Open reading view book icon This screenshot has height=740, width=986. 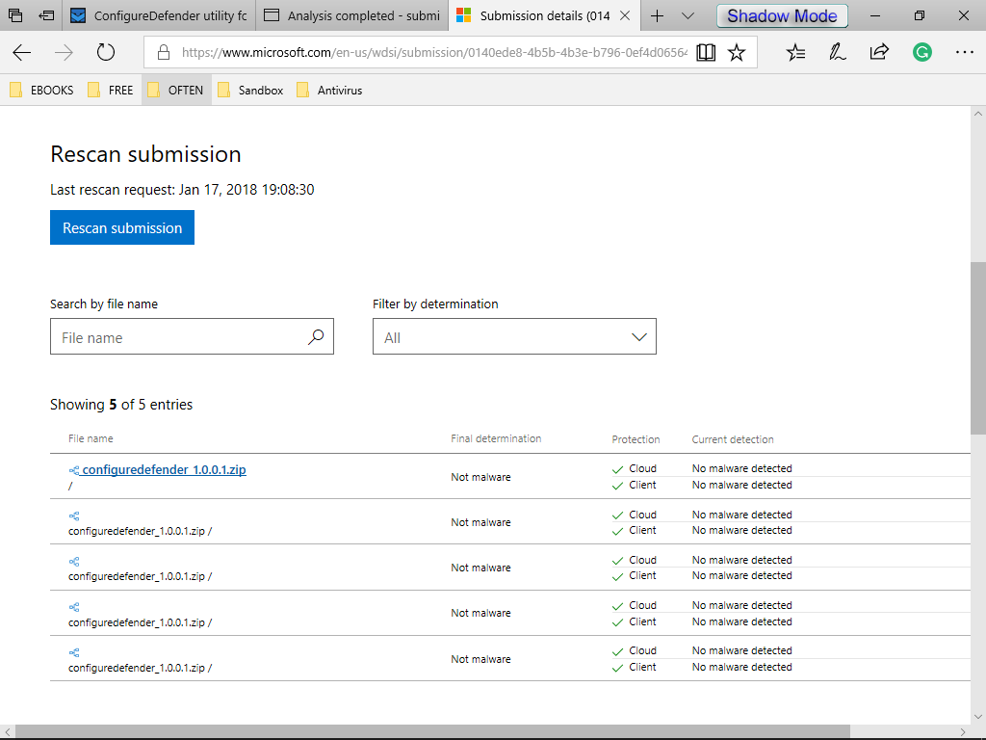tap(706, 52)
